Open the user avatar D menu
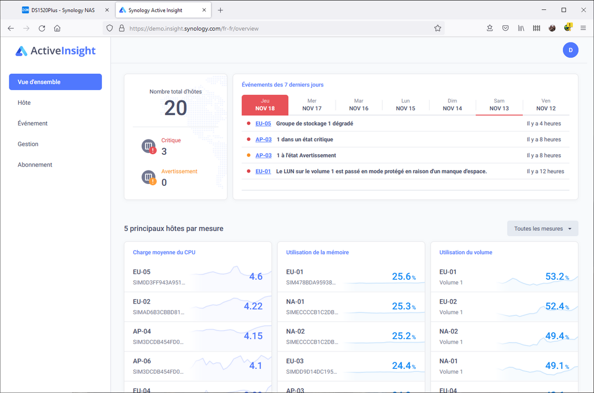The image size is (594, 393). click(570, 50)
